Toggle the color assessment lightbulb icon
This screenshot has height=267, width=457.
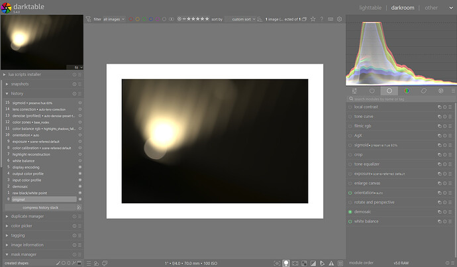click(x=286, y=263)
